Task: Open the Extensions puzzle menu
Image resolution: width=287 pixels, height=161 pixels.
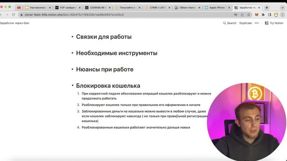Action: 263,15
